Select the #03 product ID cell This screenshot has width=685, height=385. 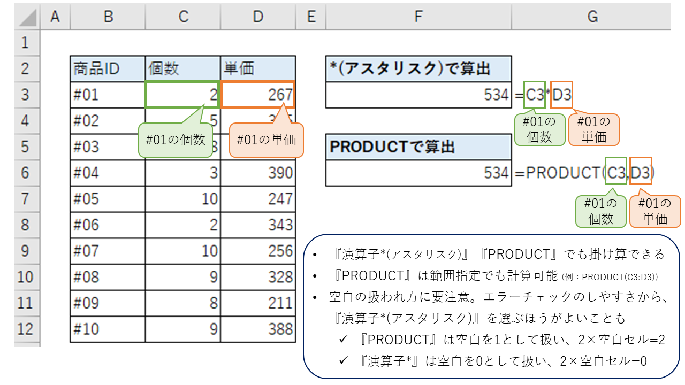tap(108, 147)
